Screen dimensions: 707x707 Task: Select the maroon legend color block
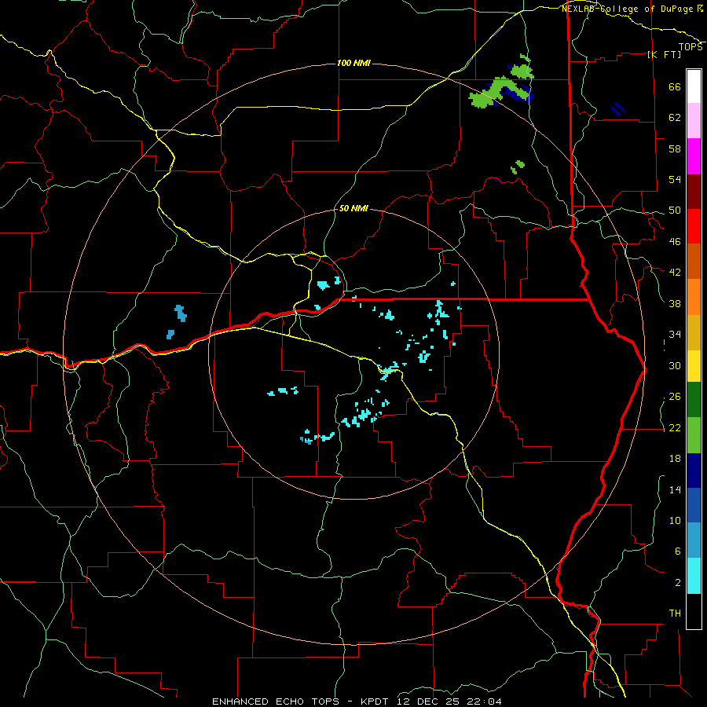(x=694, y=191)
